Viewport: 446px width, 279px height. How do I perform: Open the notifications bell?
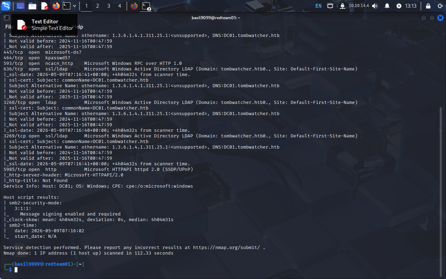[x=387, y=6]
